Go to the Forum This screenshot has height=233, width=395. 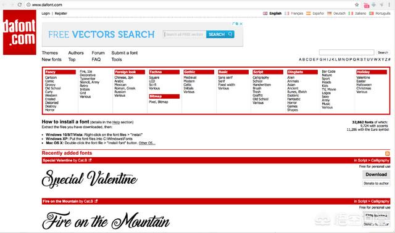(x=98, y=53)
